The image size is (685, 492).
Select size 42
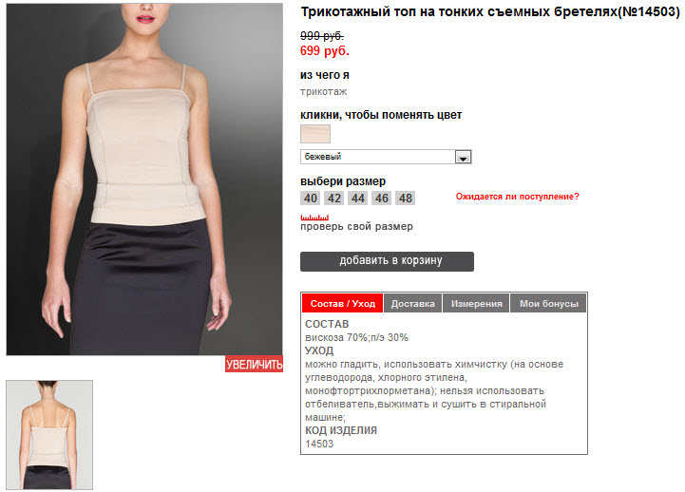click(334, 199)
